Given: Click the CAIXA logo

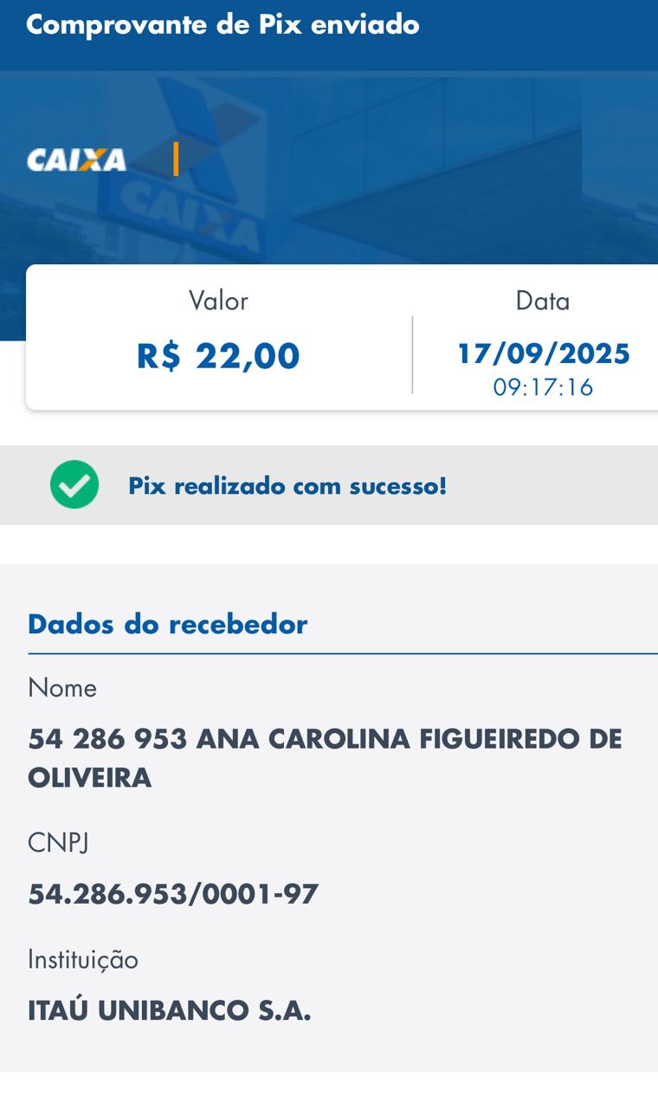Looking at the screenshot, I should [x=76, y=160].
